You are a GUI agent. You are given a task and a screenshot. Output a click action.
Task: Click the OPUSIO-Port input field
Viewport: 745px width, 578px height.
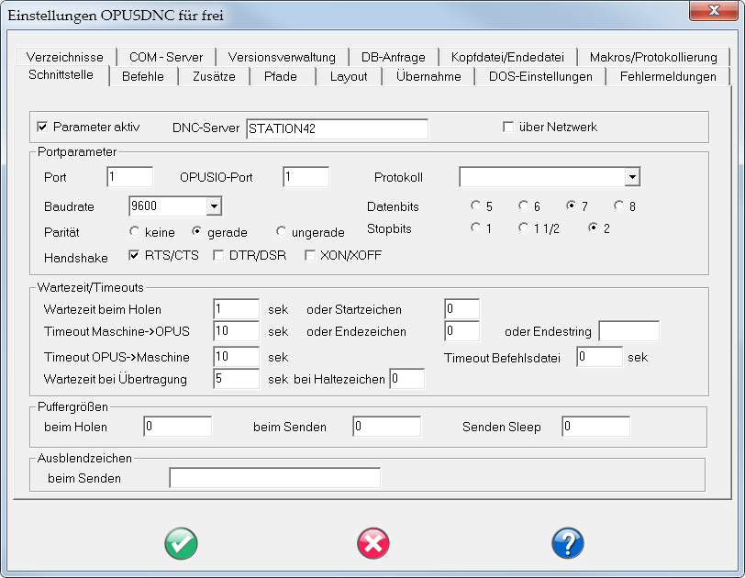306,177
